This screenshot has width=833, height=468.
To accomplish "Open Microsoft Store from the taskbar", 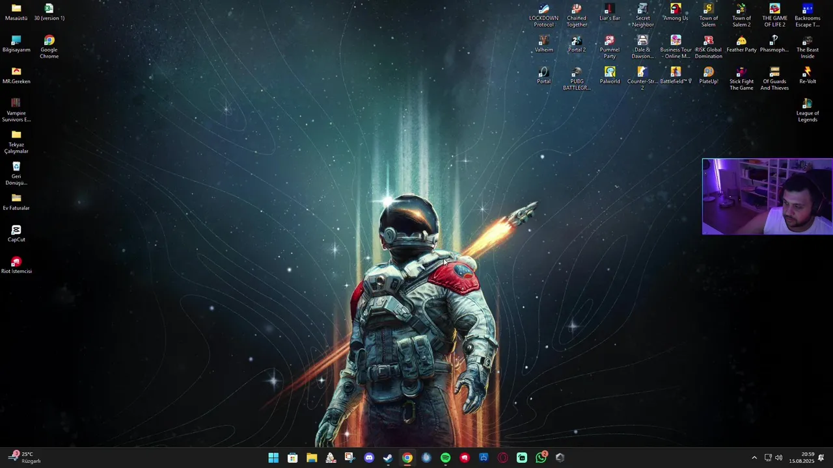I will 293,458.
